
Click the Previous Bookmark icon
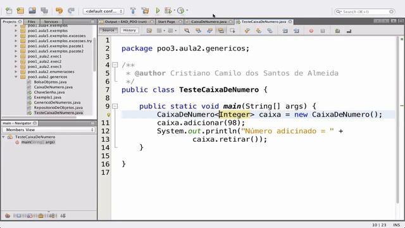coord(247,31)
